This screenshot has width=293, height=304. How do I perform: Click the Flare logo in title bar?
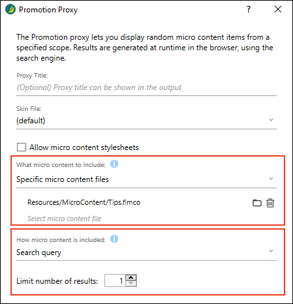[10, 9]
